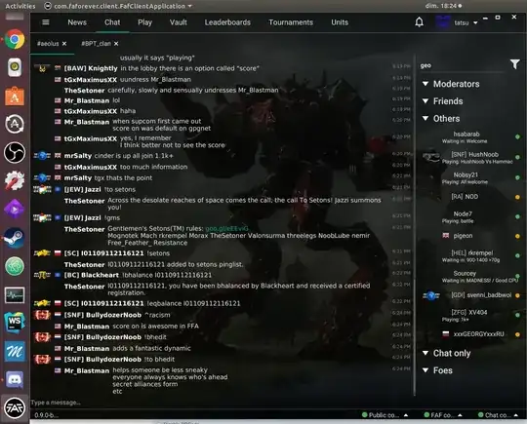
Task: Click user [ZFG] XV404 in list
Action: coord(469,313)
